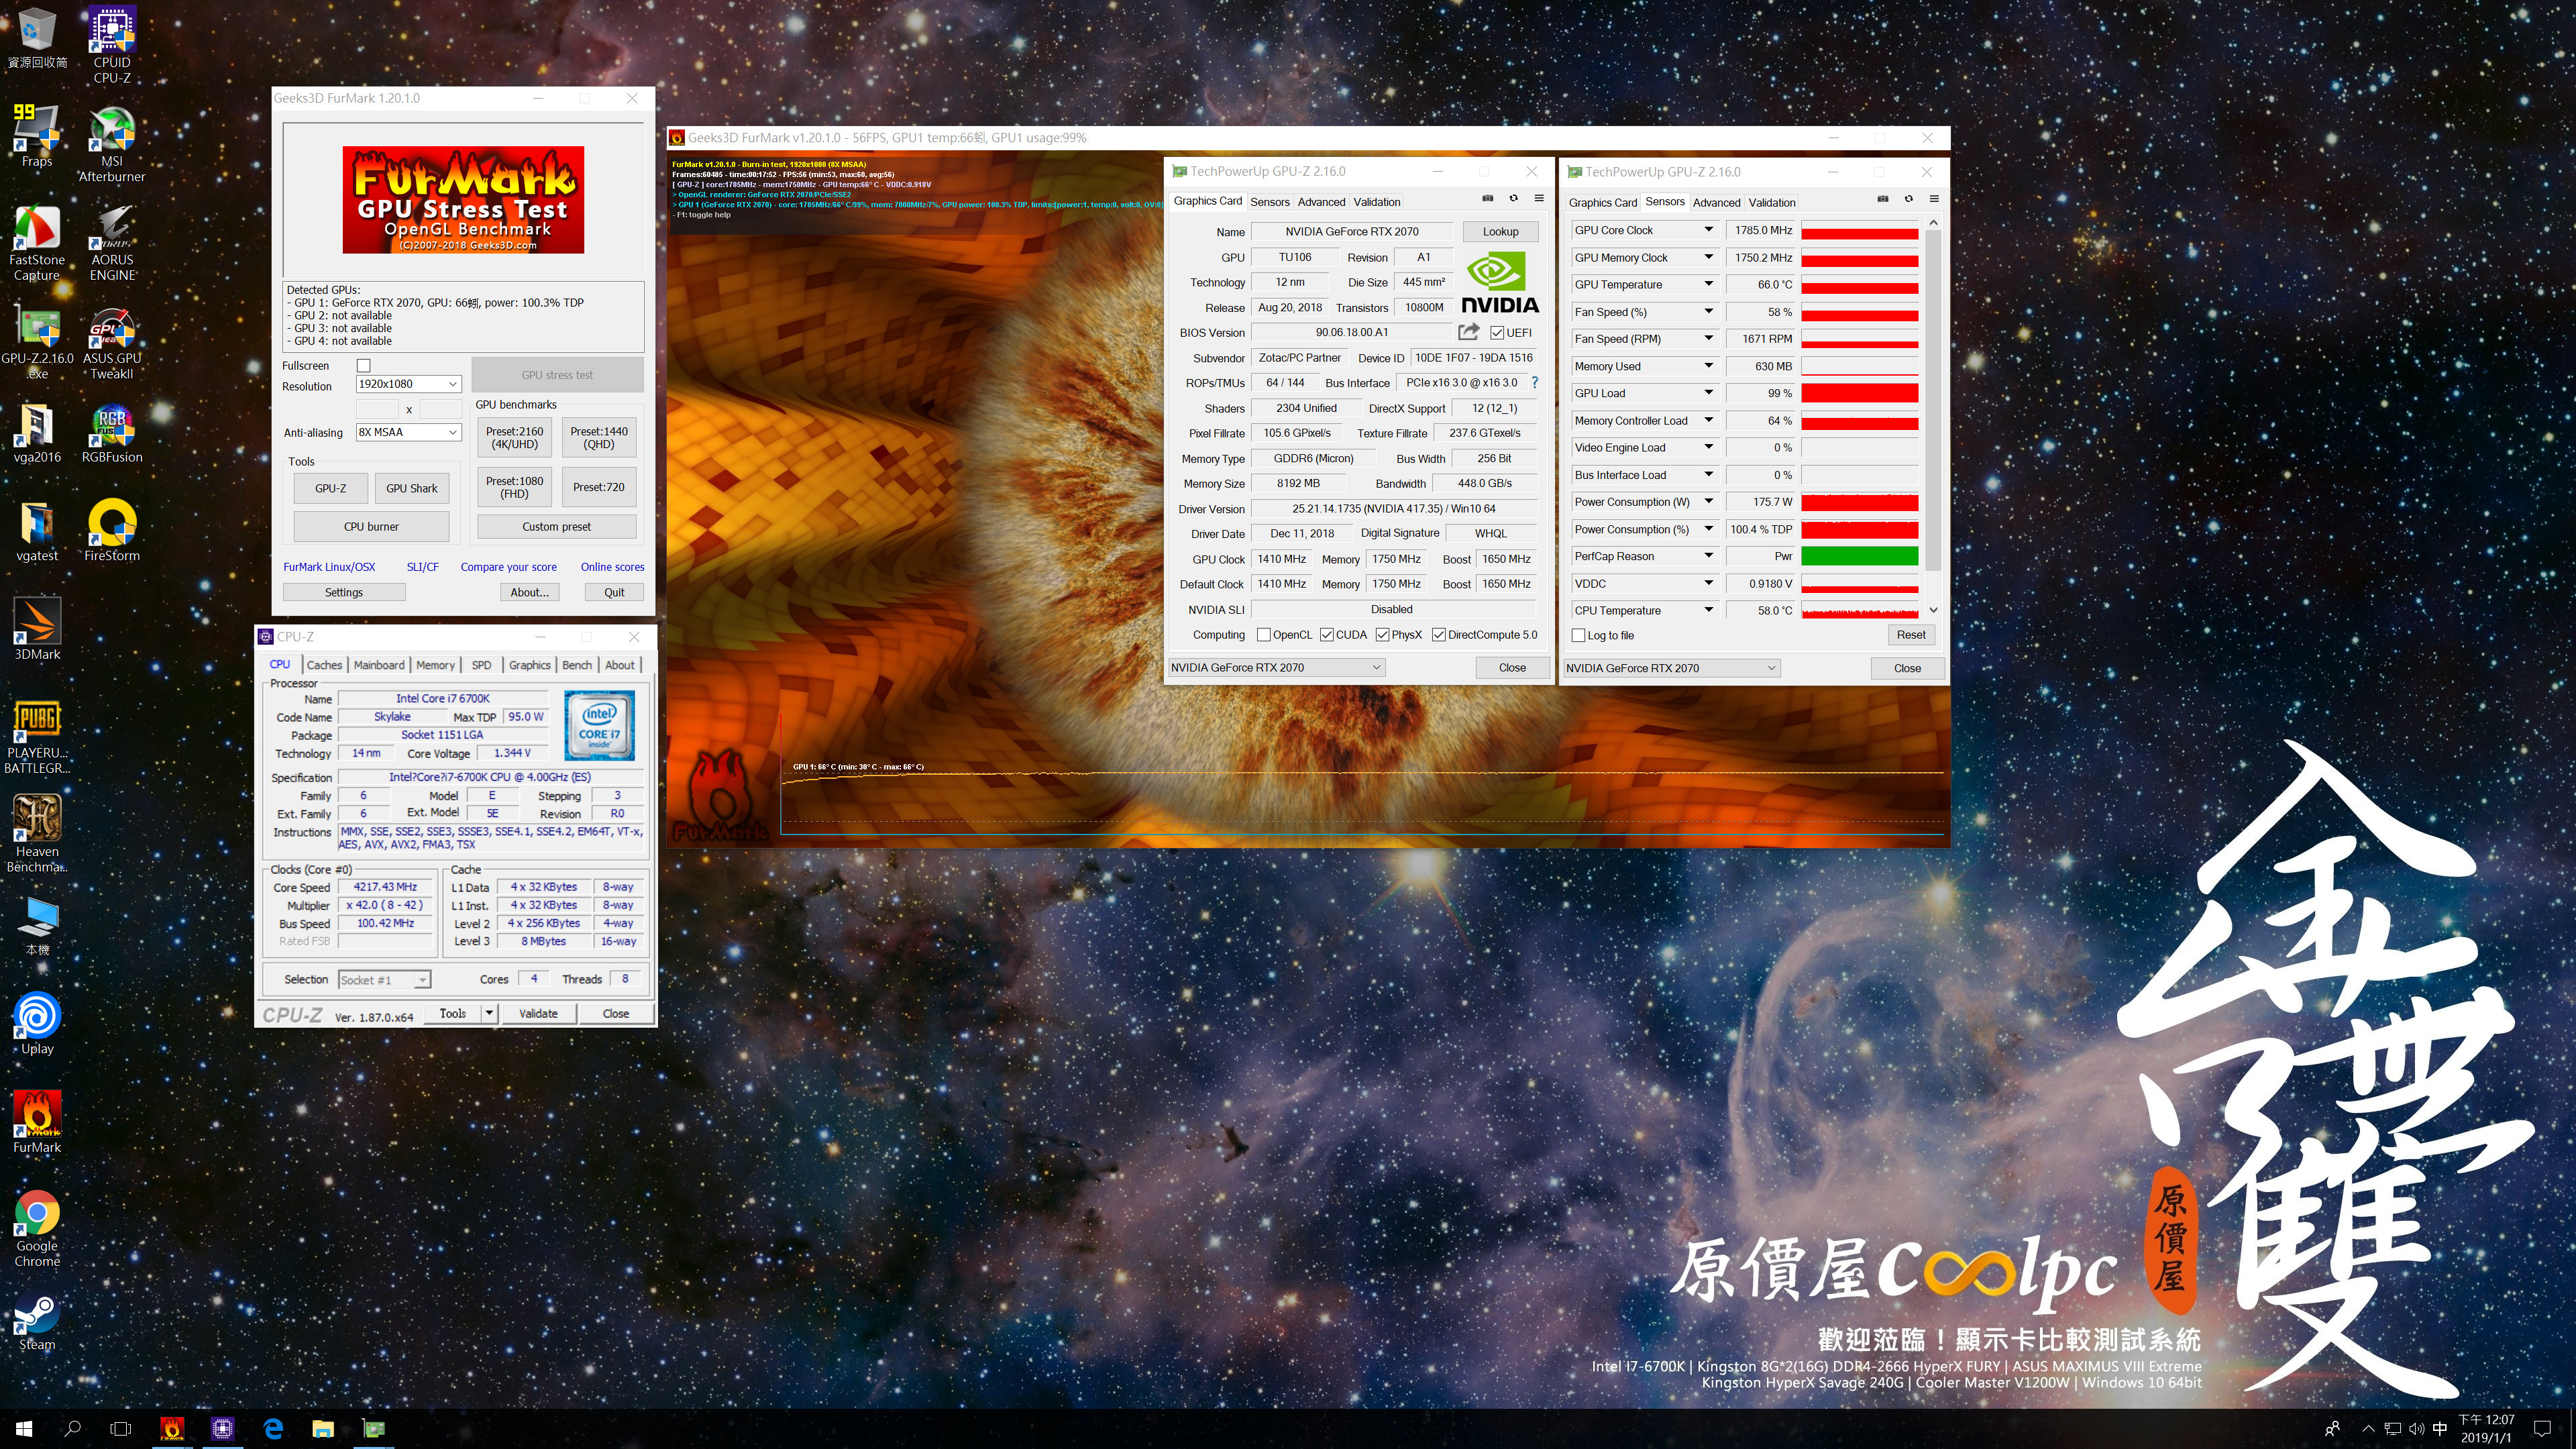This screenshot has width=2576, height=1449.
Task: Open Anti-aliasing 8X MSAA dropdown
Action: [408, 432]
